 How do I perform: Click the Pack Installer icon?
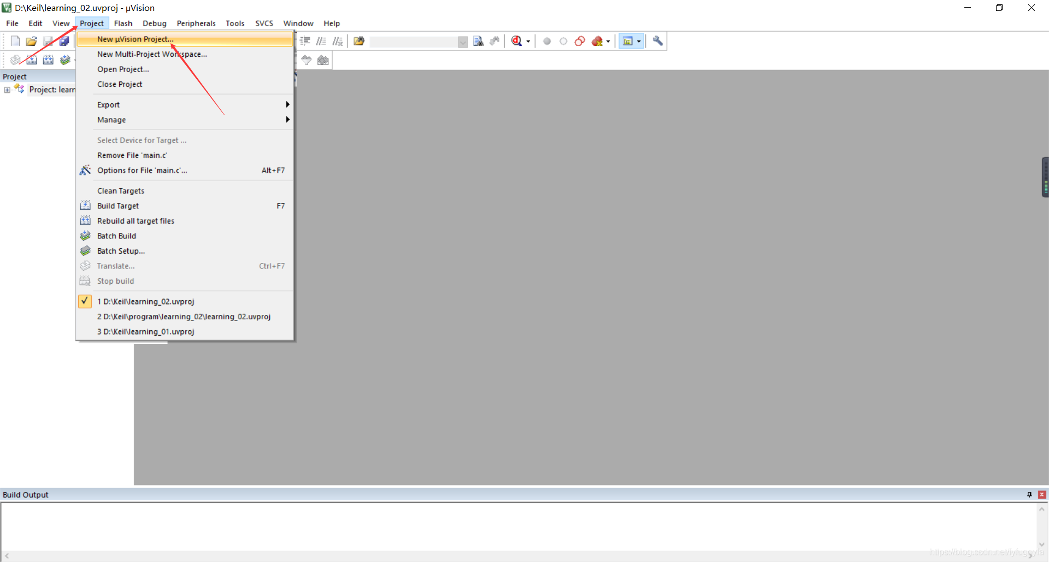pyautogui.click(x=323, y=60)
